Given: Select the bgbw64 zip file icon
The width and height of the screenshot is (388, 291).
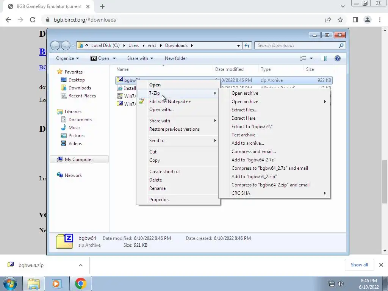Looking at the screenshot, I should [120, 80].
